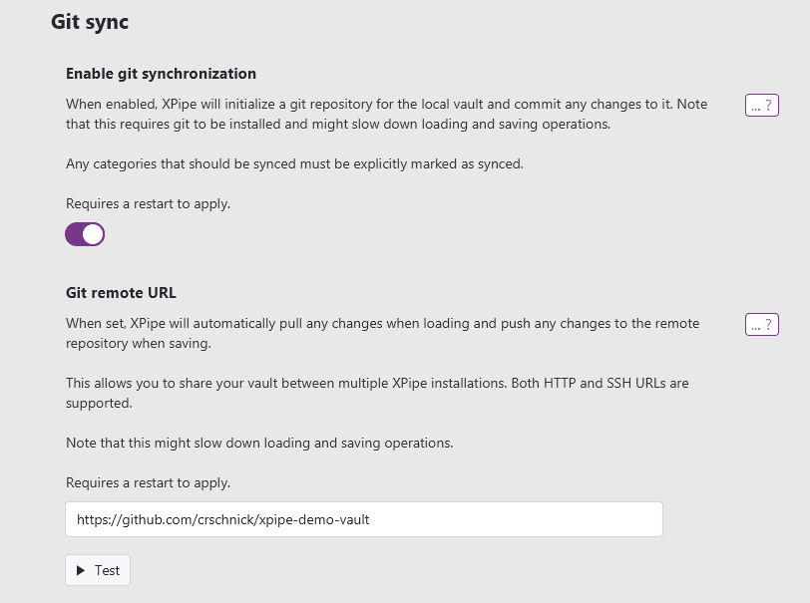The image size is (810, 603).
Task: Click the question mark in the upper help button
Action: [x=769, y=106]
